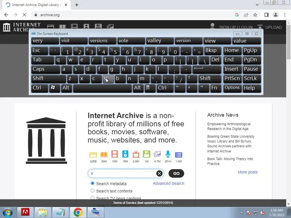
Task: Select the Search metadata radio button
Action: pyautogui.click(x=92, y=183)
